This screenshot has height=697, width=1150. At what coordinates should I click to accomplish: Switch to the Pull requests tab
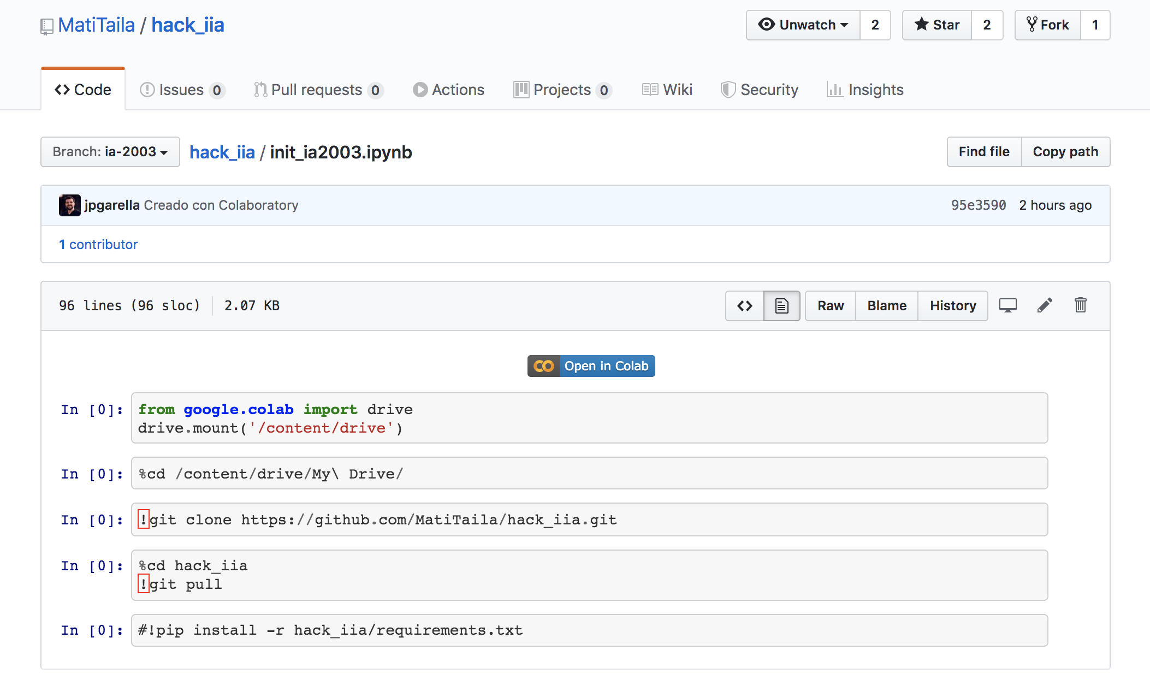click(318, 90)
